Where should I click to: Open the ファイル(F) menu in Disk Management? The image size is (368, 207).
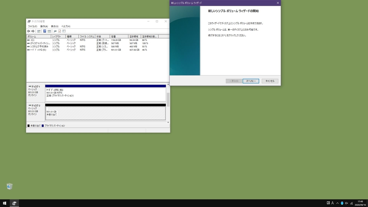(x=32, y=26)
